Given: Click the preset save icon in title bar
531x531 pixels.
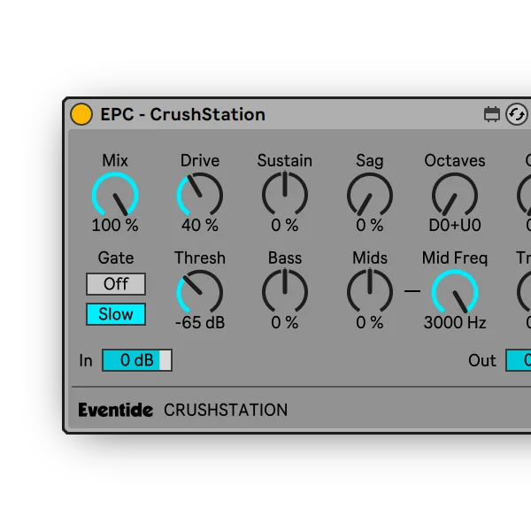Looking at the screenshot, I should click(492, 114).
